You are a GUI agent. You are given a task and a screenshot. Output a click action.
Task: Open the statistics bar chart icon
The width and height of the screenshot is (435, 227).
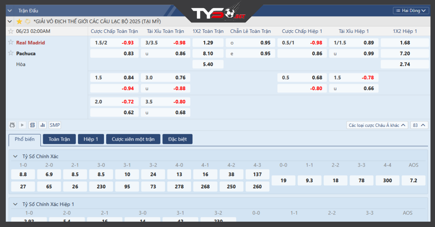click(43, 125)
